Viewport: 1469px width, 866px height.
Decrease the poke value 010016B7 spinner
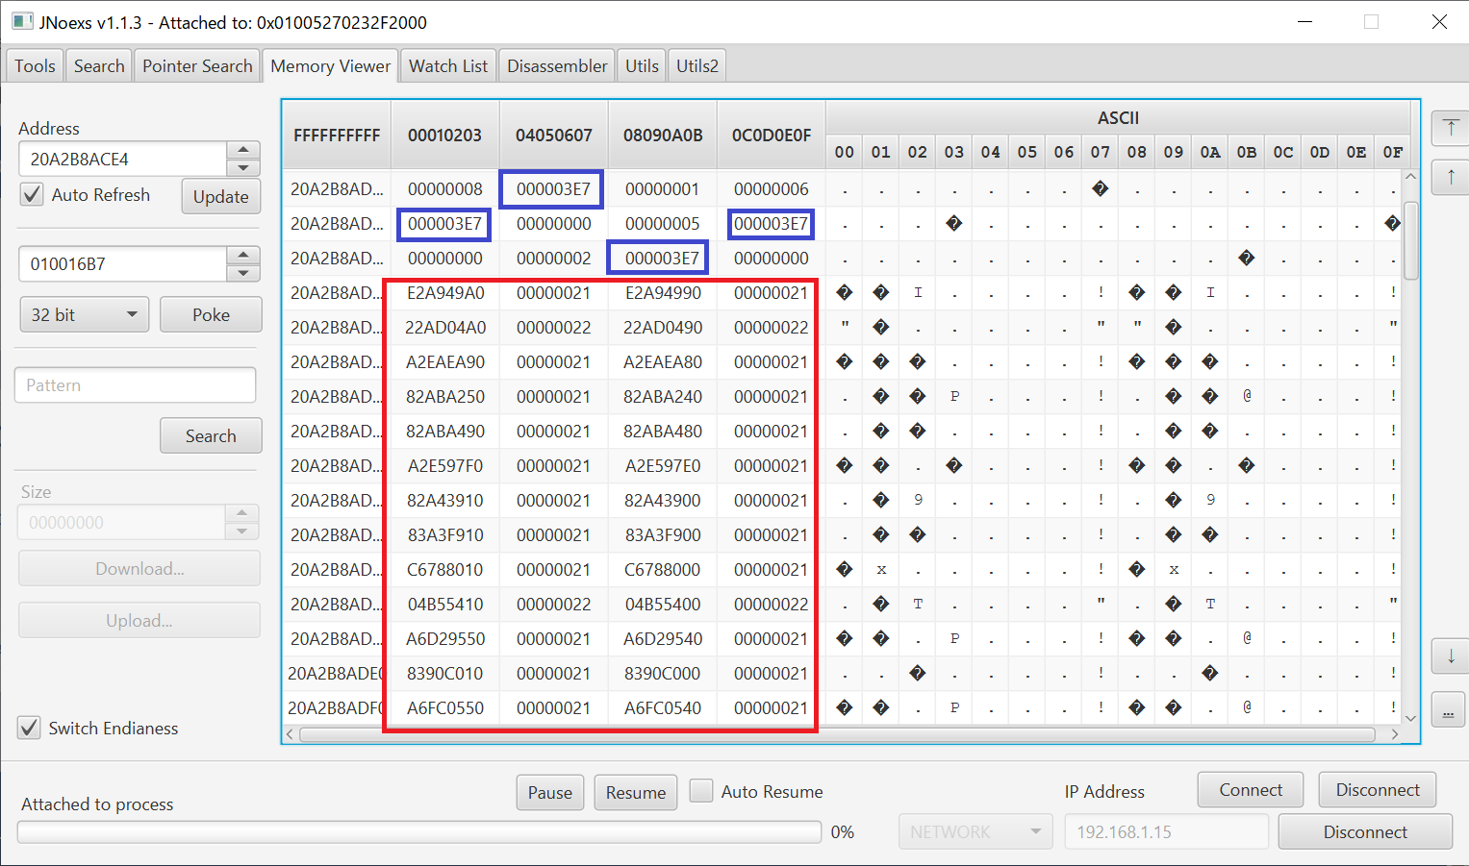point(243,273)
